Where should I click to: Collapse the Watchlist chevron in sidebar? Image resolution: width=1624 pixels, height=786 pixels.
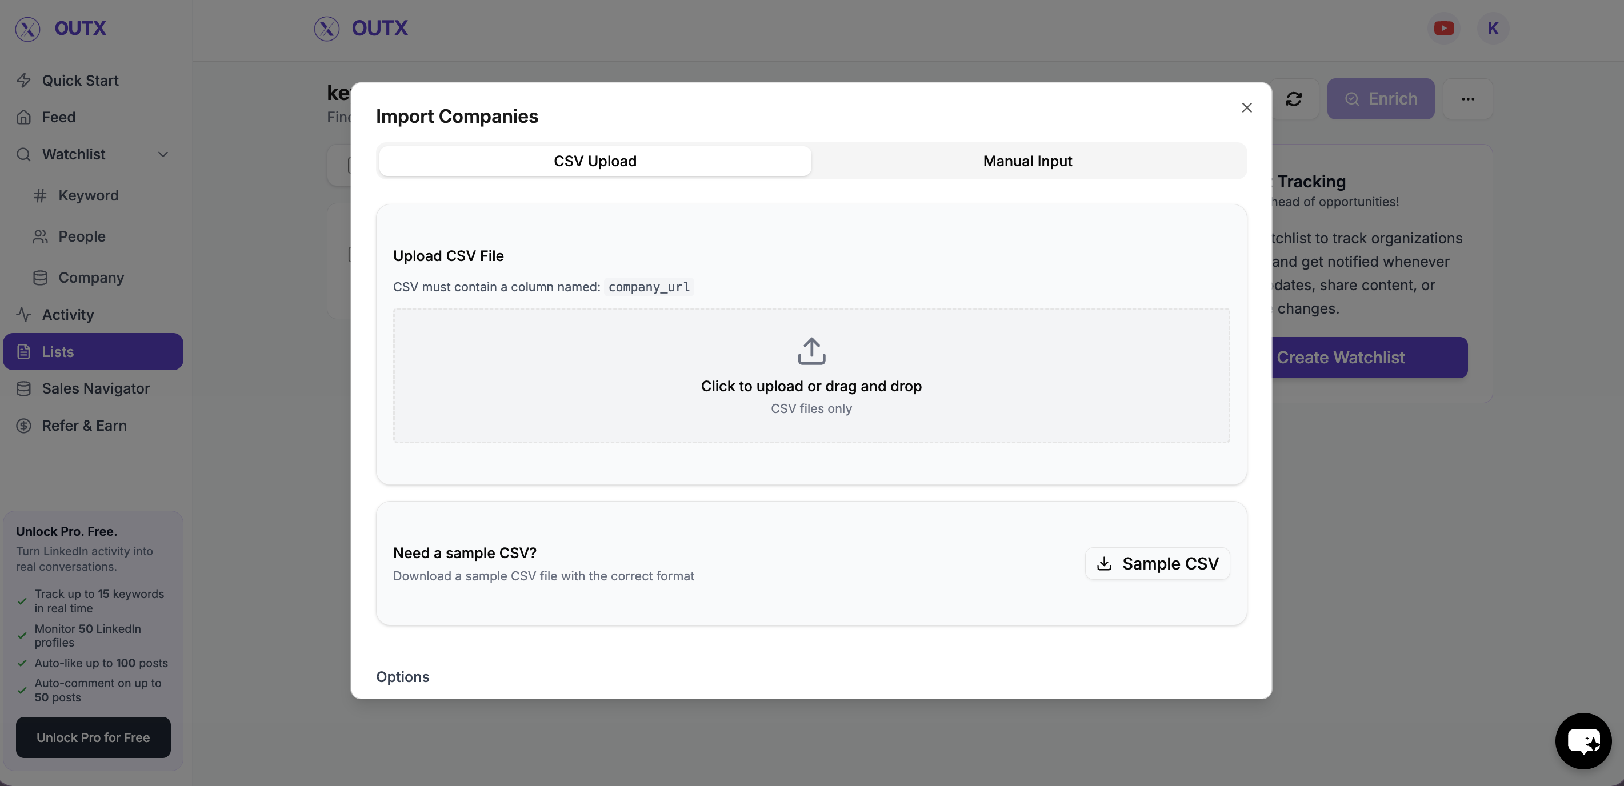click(x=163, y=154)
